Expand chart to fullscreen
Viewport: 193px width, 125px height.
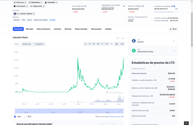tap(118, 38)
